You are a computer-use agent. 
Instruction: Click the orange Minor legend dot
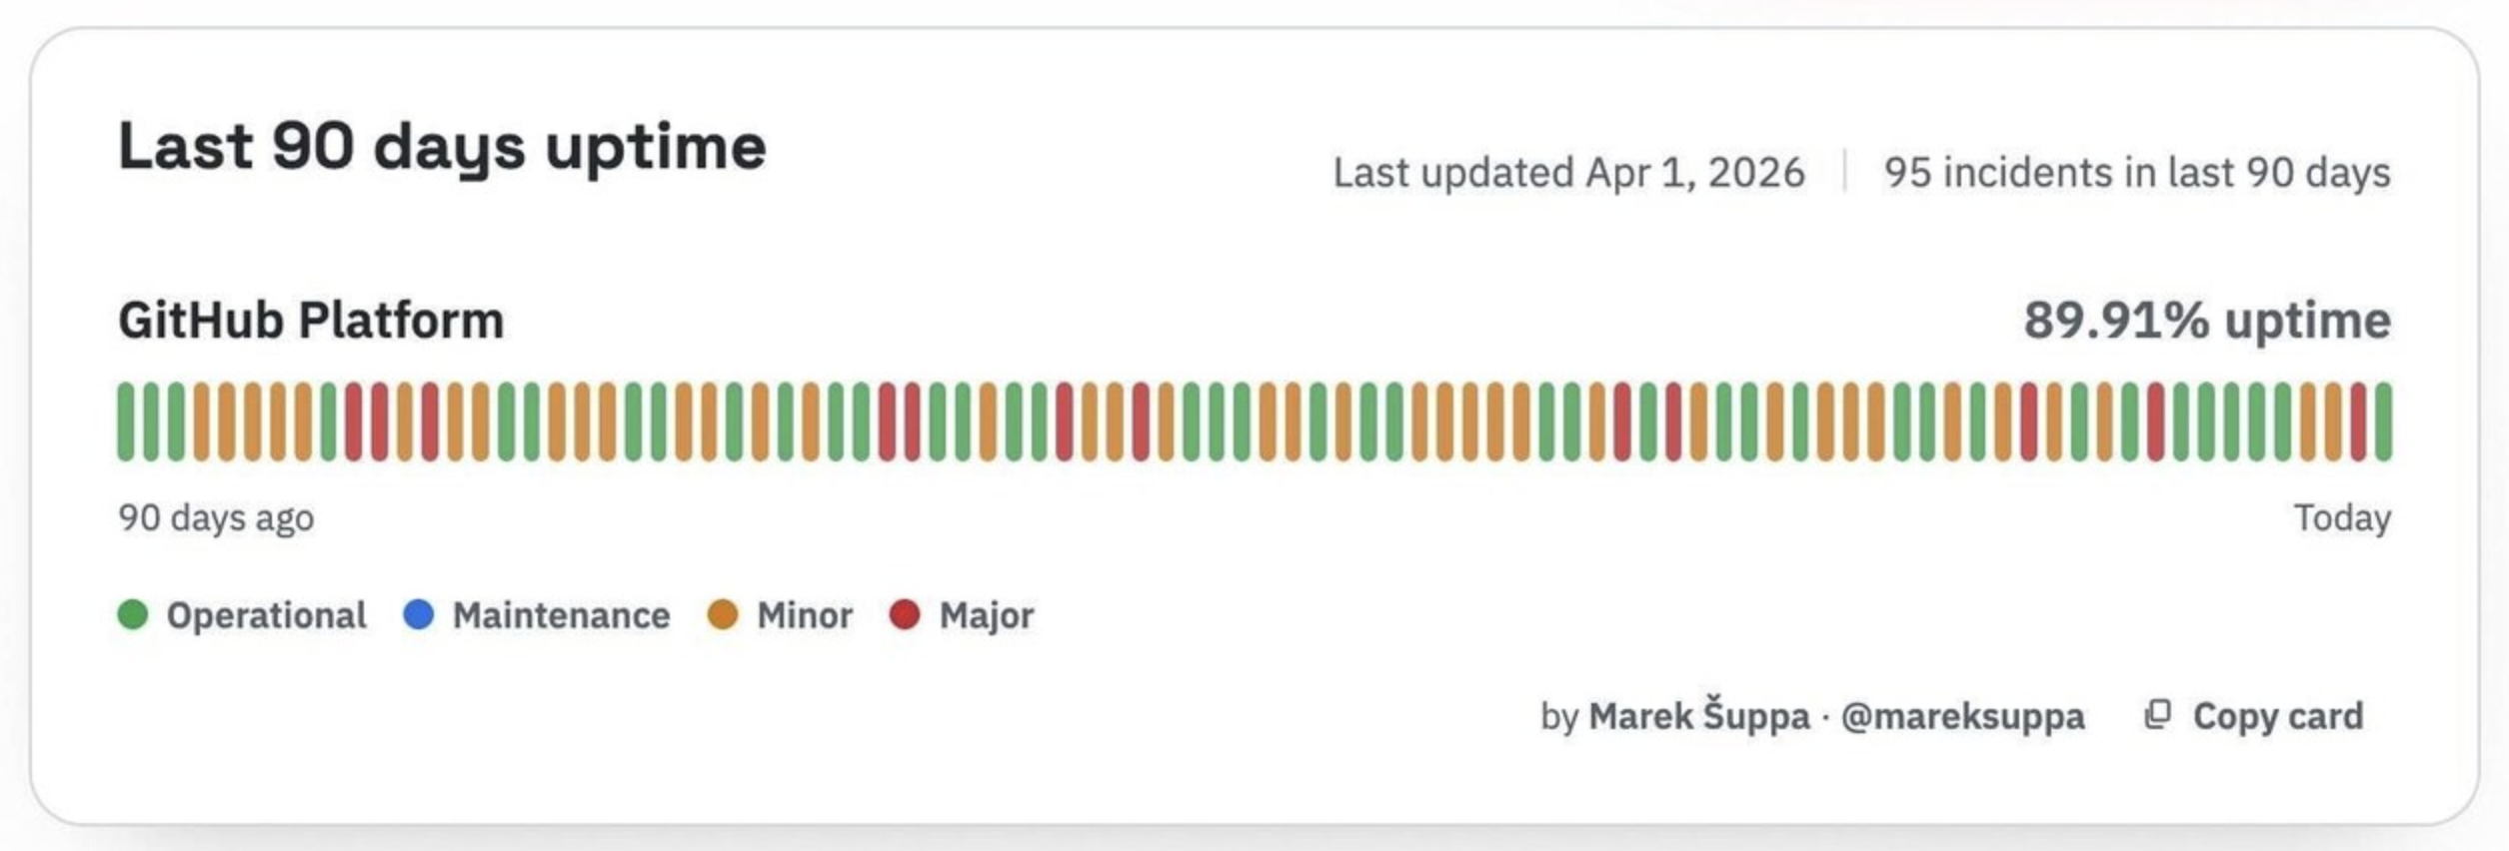pos(723,614)
